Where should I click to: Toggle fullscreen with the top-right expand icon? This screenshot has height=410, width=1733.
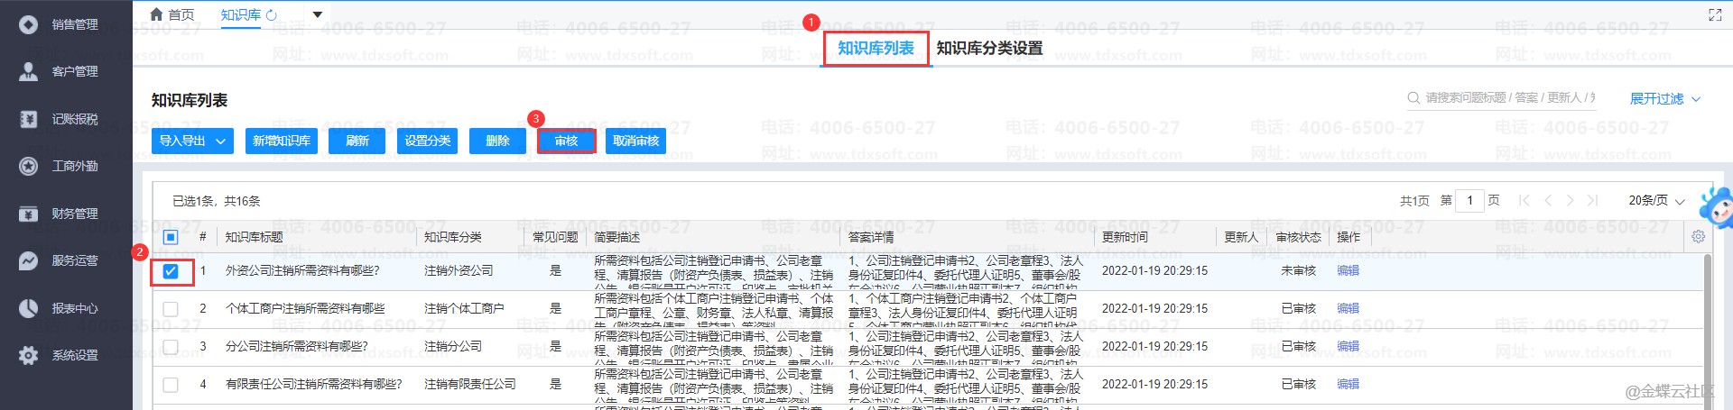coord(1715,14)
